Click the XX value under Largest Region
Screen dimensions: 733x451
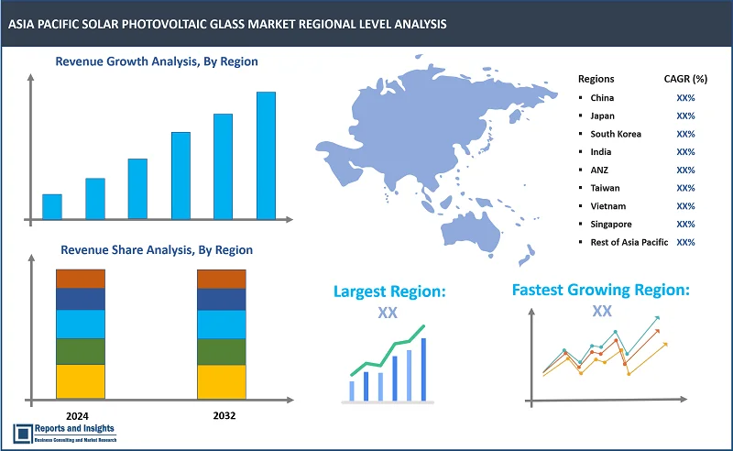388,313
